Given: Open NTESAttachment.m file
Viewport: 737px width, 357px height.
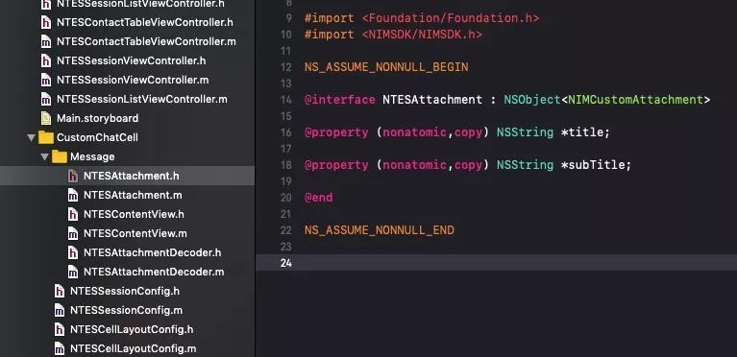Looking at the screenshot, I should coord(133,196).
